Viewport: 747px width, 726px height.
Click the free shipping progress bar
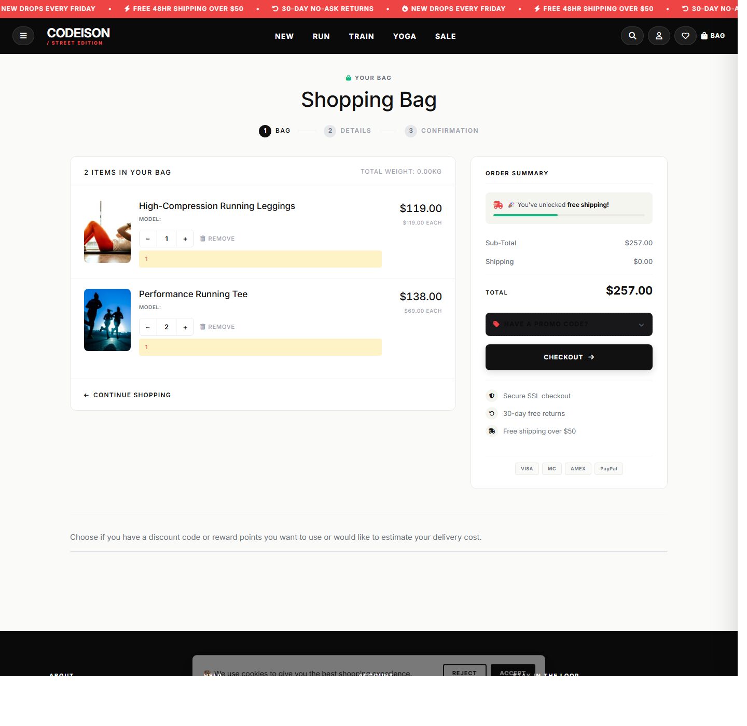pos(569,215)
